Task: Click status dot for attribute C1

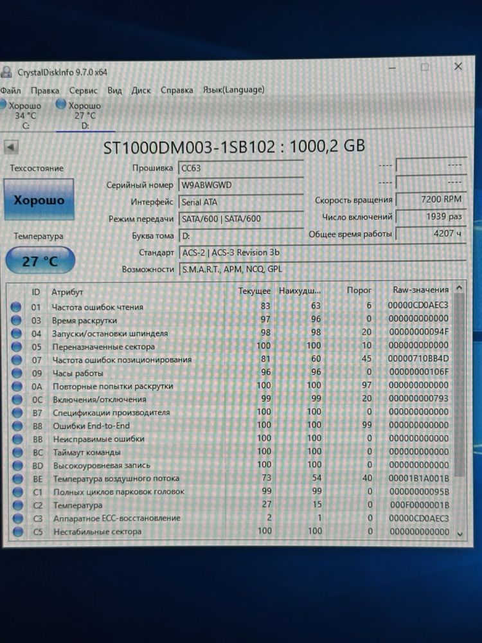Action: (x=18, y=492)
